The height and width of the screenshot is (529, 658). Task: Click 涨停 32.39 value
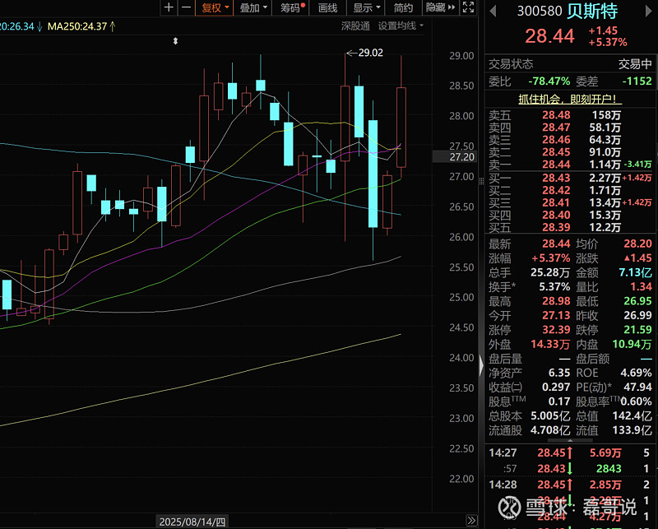point(556,330)
